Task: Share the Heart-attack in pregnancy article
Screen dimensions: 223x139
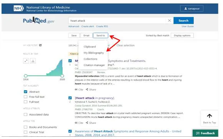Action: point(91,123)
